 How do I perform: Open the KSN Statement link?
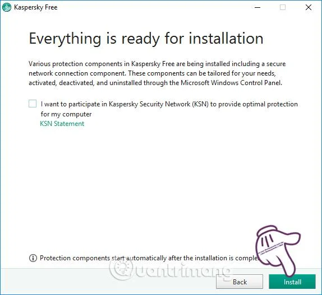pyautogui.click(x=62, y=124)
